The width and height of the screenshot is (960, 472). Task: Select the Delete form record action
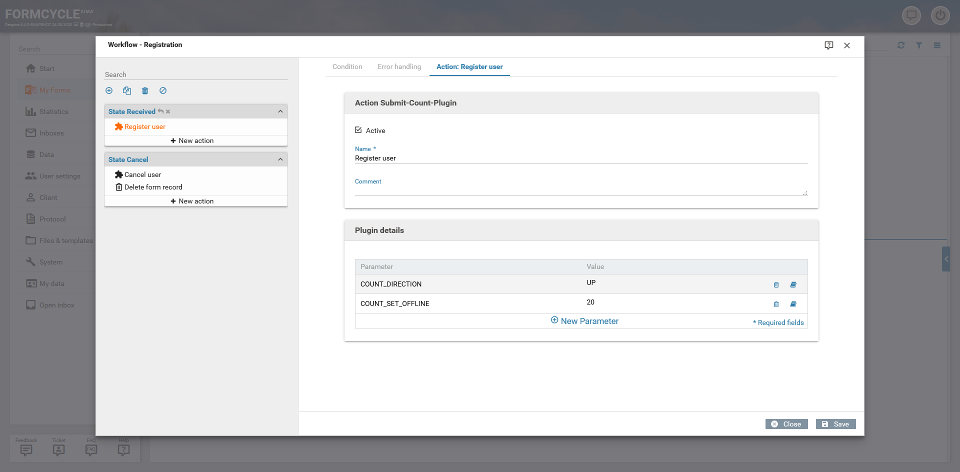153,187
